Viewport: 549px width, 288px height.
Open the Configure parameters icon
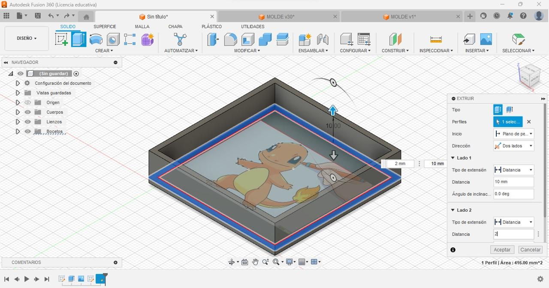347,39
